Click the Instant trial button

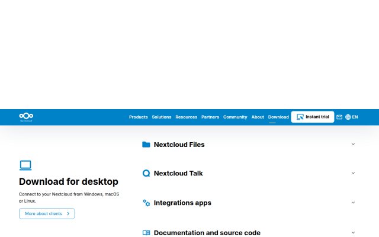(x=313, y=117)
